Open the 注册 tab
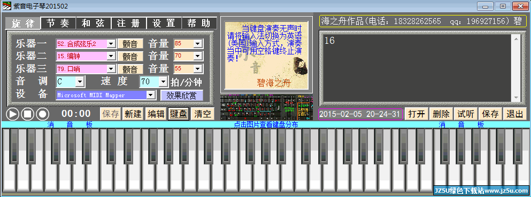 pyautogui.click(x=129, y=23)
